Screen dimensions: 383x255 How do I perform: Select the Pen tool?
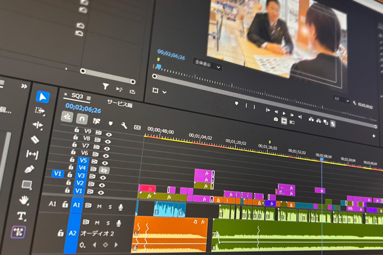click(29, 169)
